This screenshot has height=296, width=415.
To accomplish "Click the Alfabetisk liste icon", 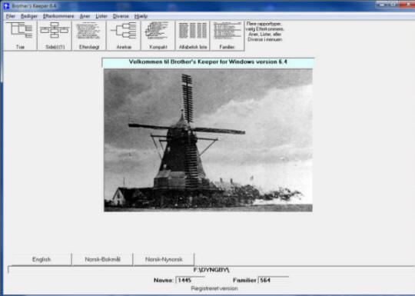I will pos(192,35).
